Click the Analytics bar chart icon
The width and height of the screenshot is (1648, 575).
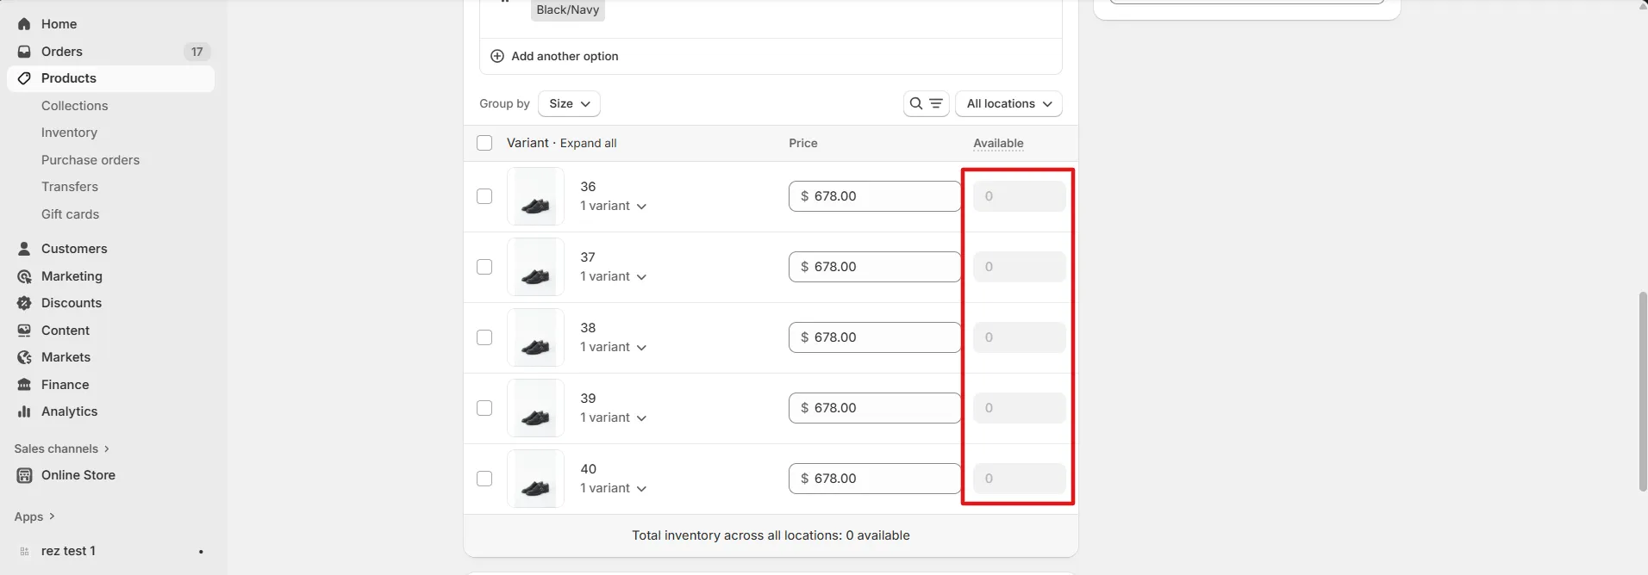point(24,411)
